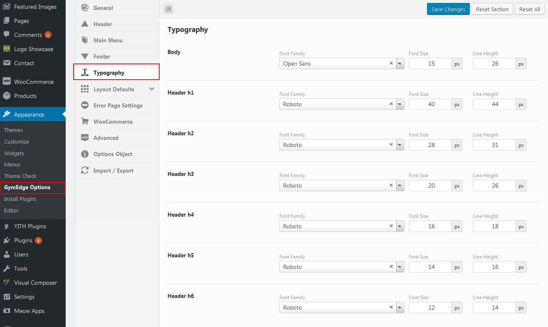
Task: Click the Pages icon in sidebar
Action: click(x=7, y=21)
